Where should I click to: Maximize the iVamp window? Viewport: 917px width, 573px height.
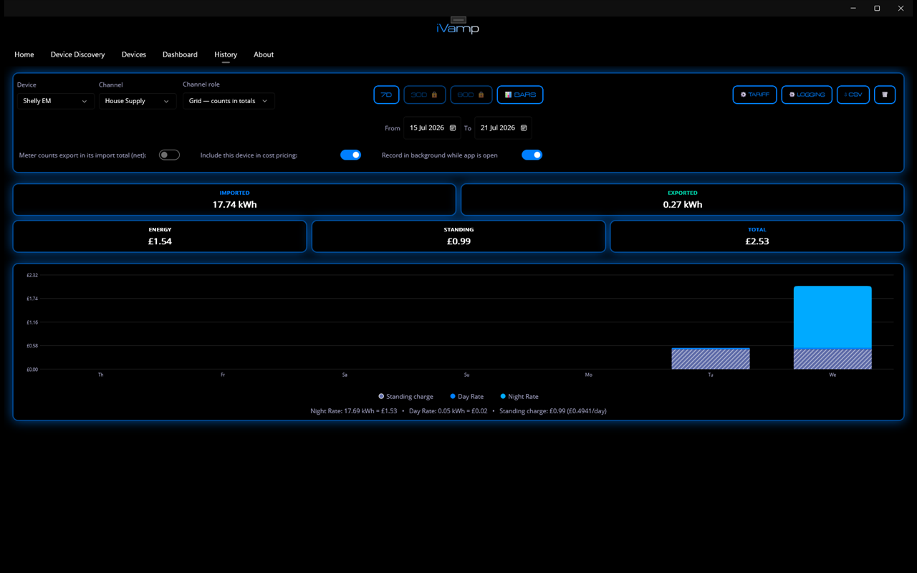click(877, 9)
